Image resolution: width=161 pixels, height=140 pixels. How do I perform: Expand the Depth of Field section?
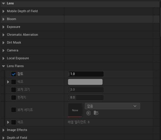[3, 138]
